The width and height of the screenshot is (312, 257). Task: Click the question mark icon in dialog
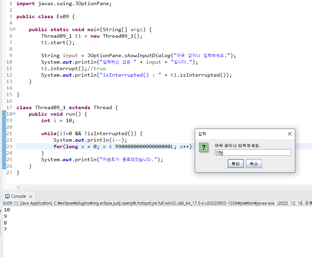pos(203,147)
